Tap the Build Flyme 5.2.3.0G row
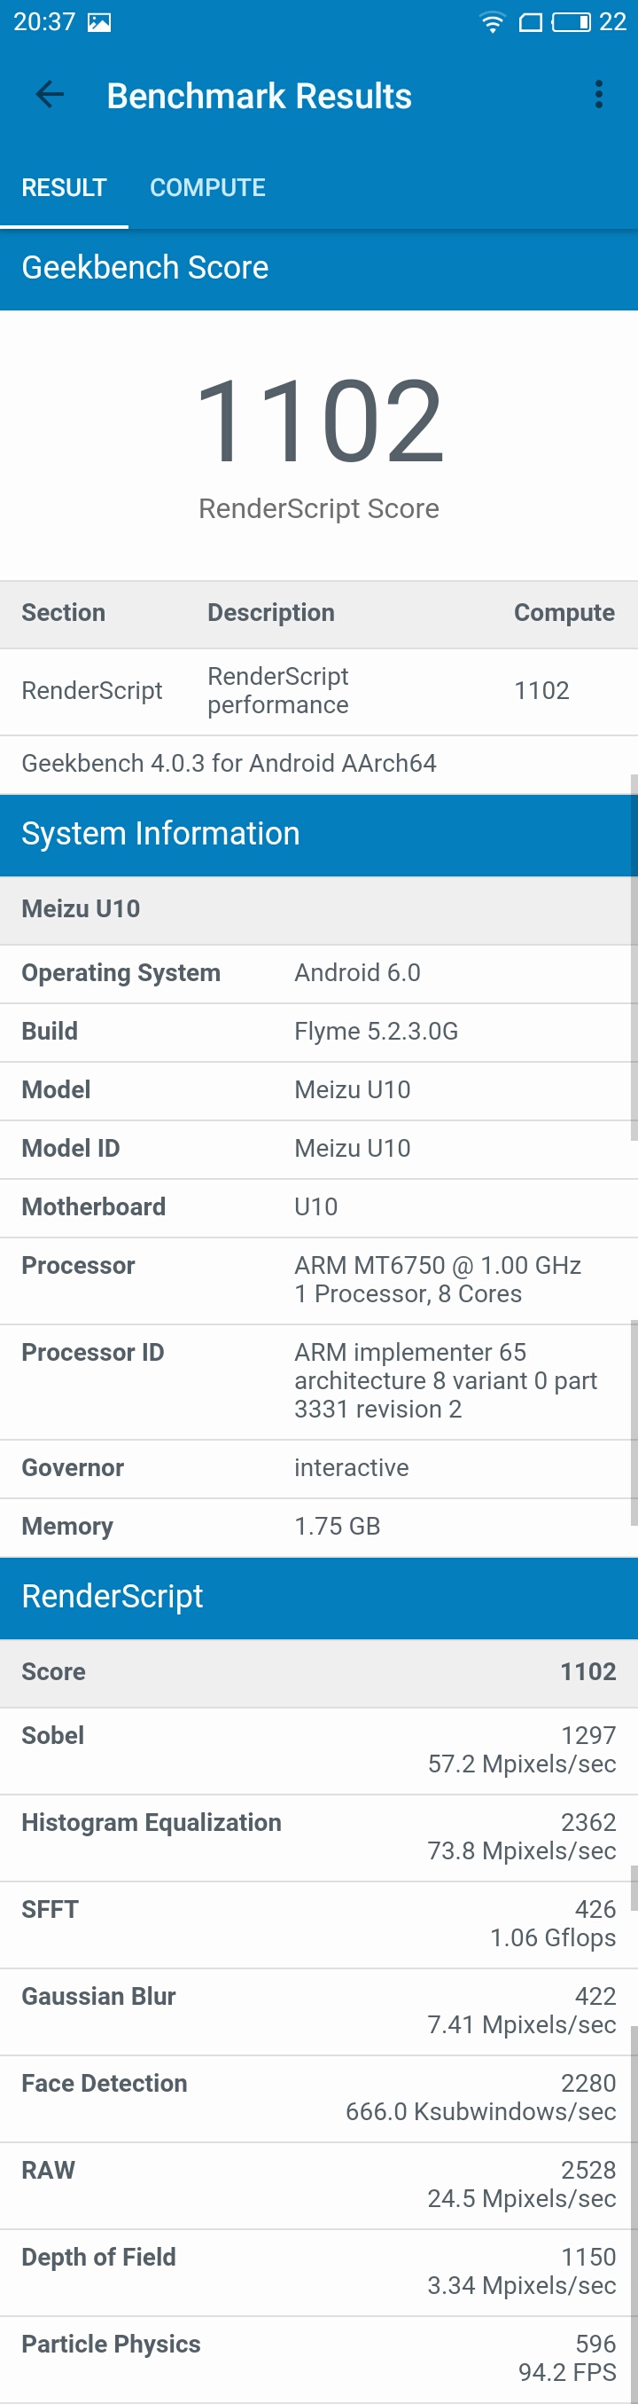This screenshot has height=2404, width=638. pos(319,1033)
